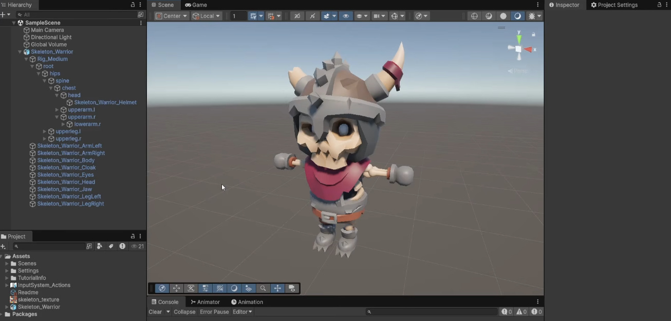Viewport: 671px width, 321px height.
Task: Open the Local rotation dropdown
Action: coord(207,16)
